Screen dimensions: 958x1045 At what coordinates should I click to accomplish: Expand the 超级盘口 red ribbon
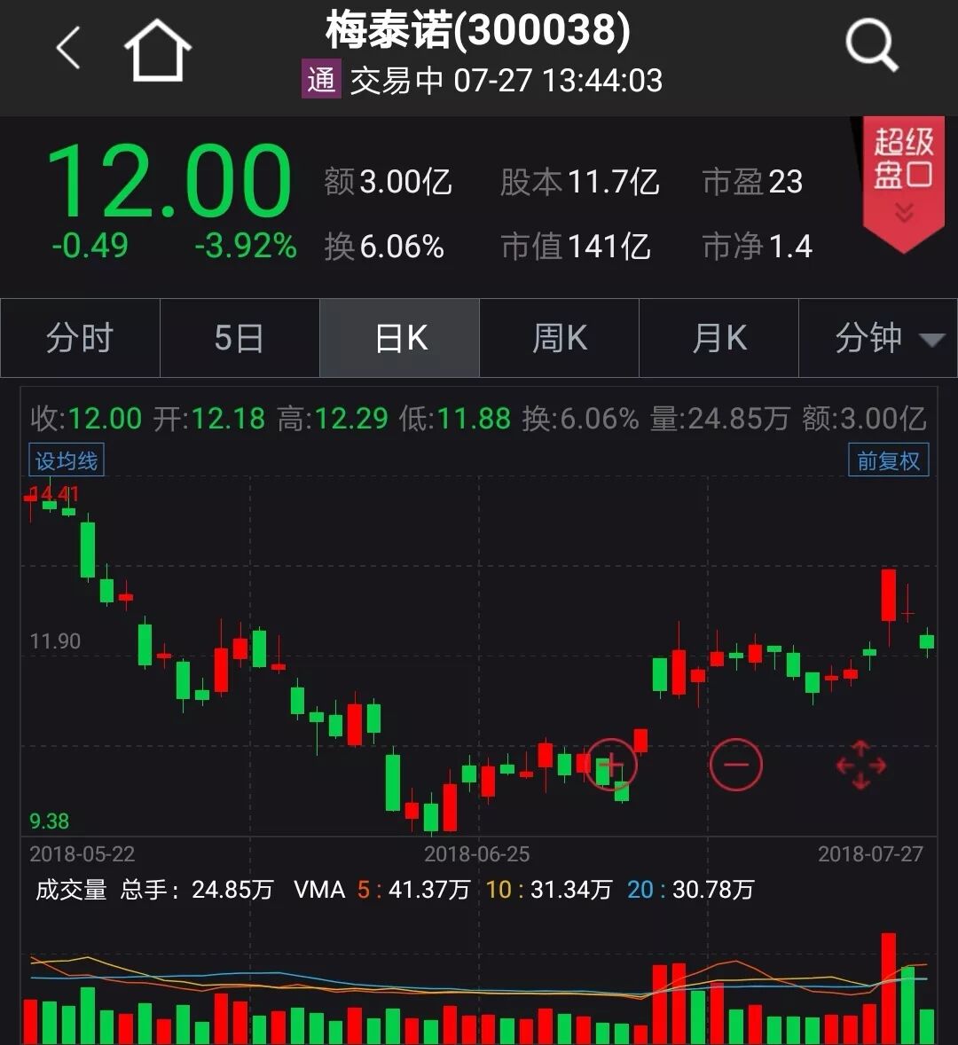[x=904, y=184]
